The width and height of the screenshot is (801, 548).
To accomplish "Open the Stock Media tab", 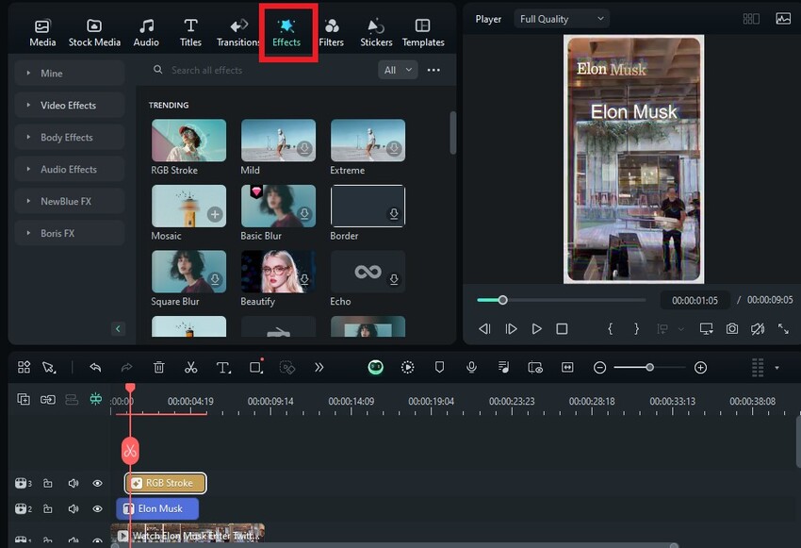I will coord(94,33).
